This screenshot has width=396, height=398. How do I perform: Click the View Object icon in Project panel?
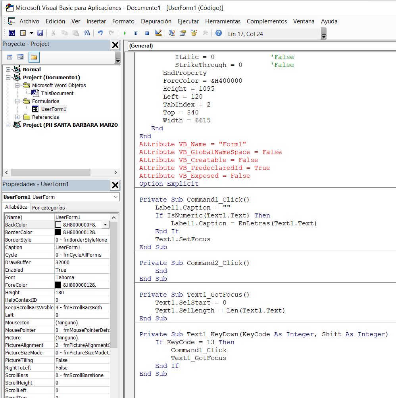click(x=20, y=57)
